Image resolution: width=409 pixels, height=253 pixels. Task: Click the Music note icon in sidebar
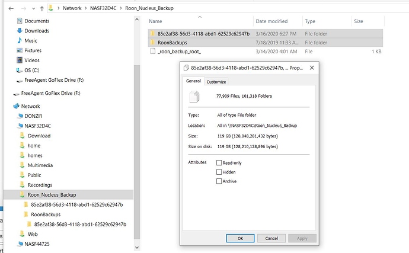20,40
